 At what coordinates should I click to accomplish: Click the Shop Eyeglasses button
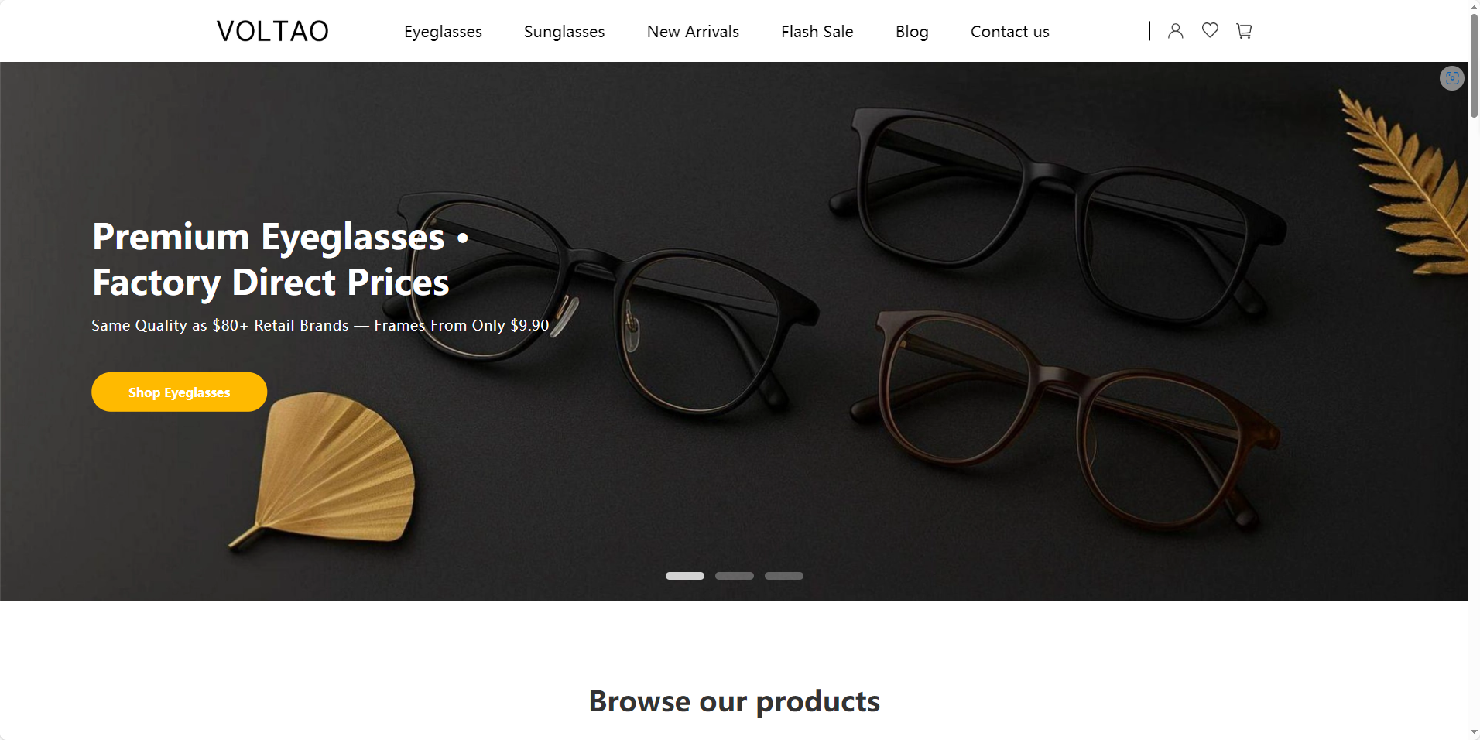click(179, 392)
